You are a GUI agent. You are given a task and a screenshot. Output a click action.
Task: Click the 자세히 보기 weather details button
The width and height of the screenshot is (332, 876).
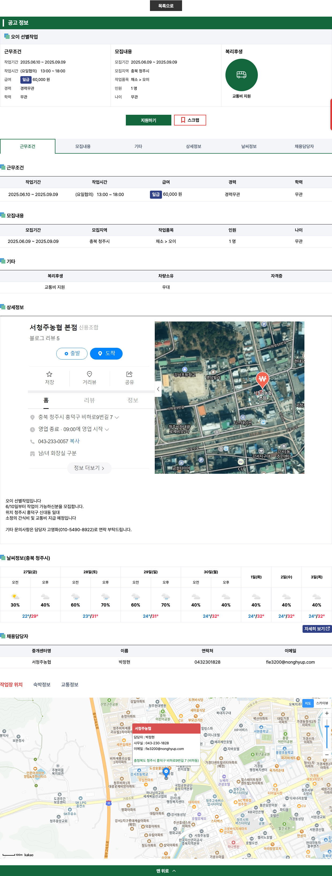tap(317, 629)
